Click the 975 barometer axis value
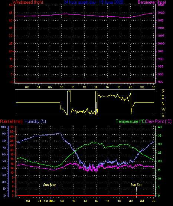This screenshot has height=206, width=173. tap(161, 82)
